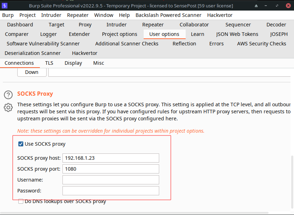Switch to the Display sub-tab
Image resolution: width=294 pixels, height=215 pixels.
(73, 63)
